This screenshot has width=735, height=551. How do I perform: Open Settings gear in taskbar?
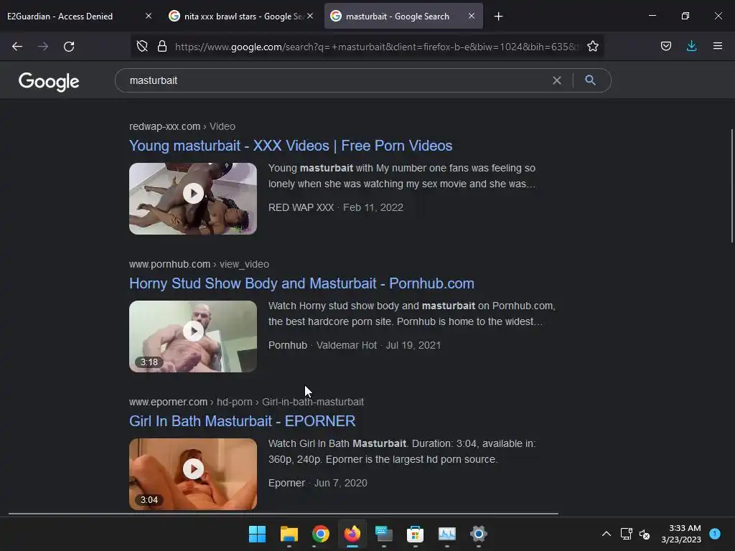tap(479, 534)
